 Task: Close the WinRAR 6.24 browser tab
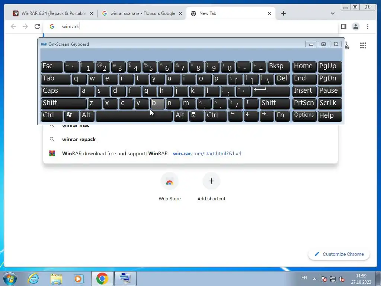(x=92, y=14)
